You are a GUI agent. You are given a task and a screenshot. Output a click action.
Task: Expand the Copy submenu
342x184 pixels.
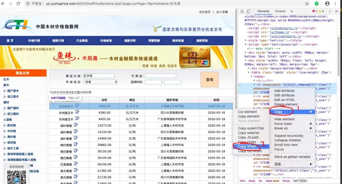[292, 112]
